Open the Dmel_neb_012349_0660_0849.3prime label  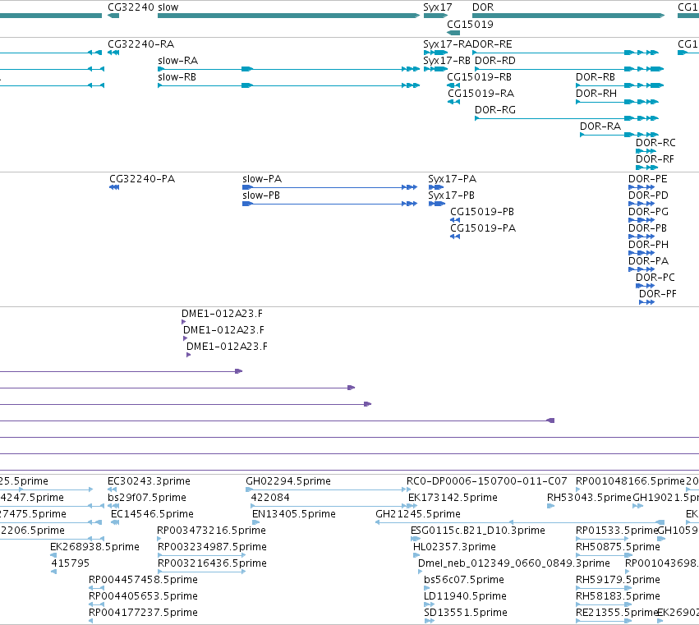click(514, 564)
